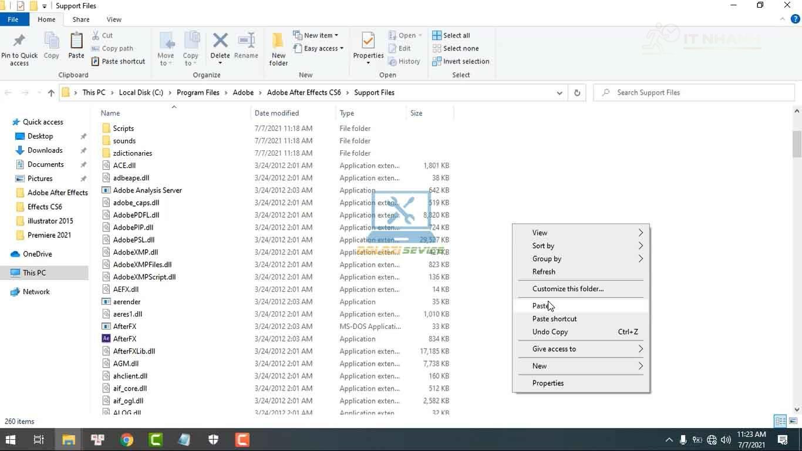
Task: Sort by Size column header
Action: (429, 113)
